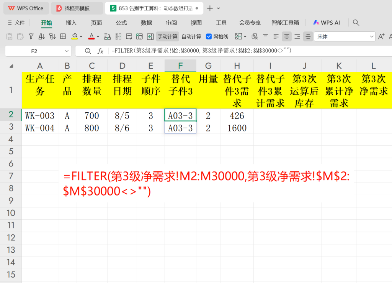Click the paste format brush icon
Screen dimensions: 392x283
coord(20,36)
